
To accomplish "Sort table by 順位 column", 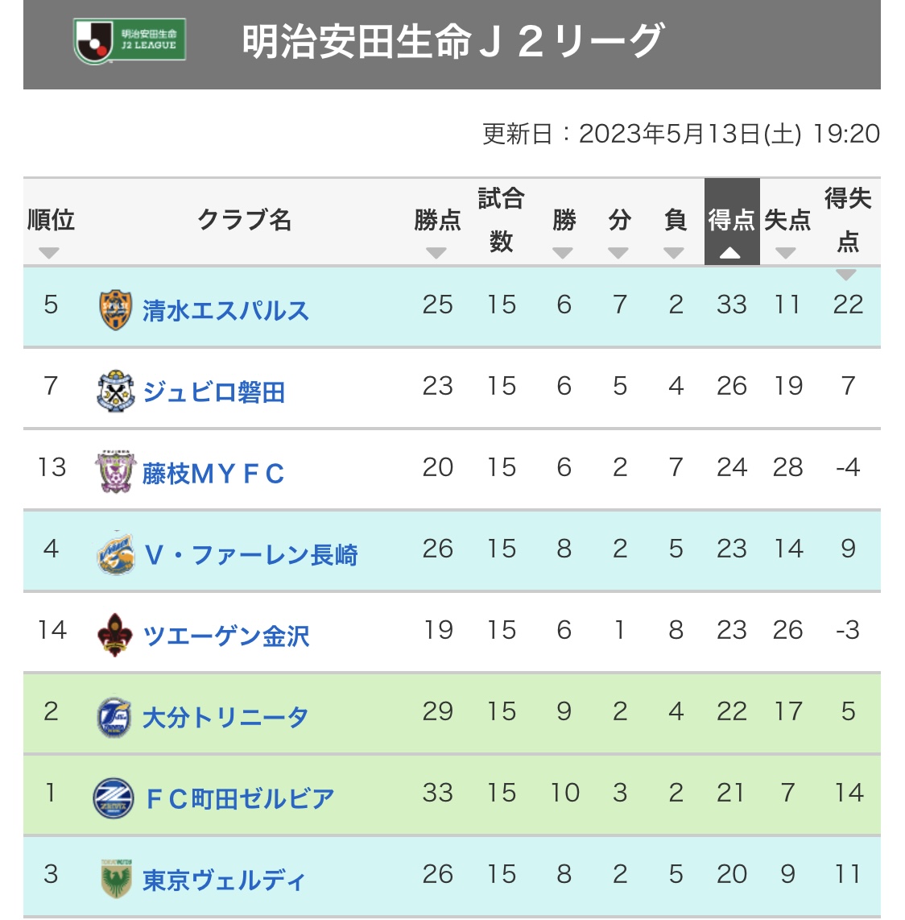I will pyautogui.click(x=50, y=228).
